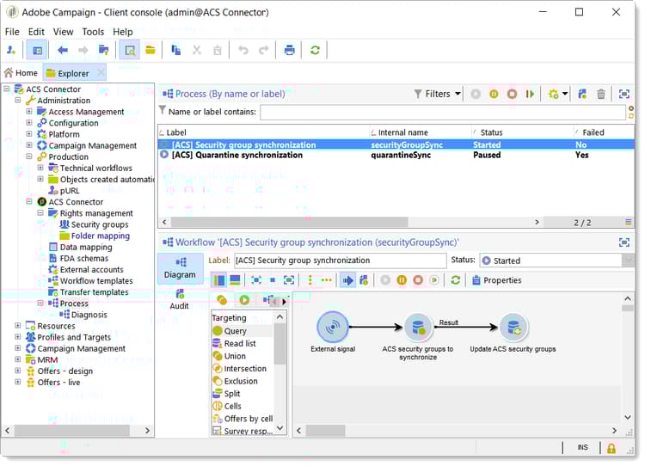Toggle the list preview-zone toolbar button

point(130,50)
